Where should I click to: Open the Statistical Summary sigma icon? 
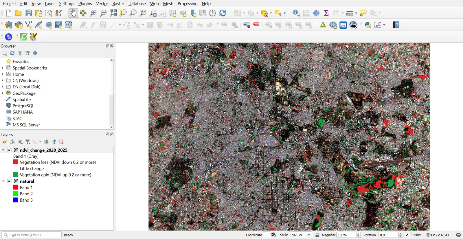326,13
